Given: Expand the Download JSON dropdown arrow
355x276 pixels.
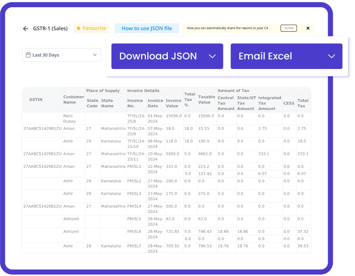Looking at the screenshot, I should [x=212, y=56].
